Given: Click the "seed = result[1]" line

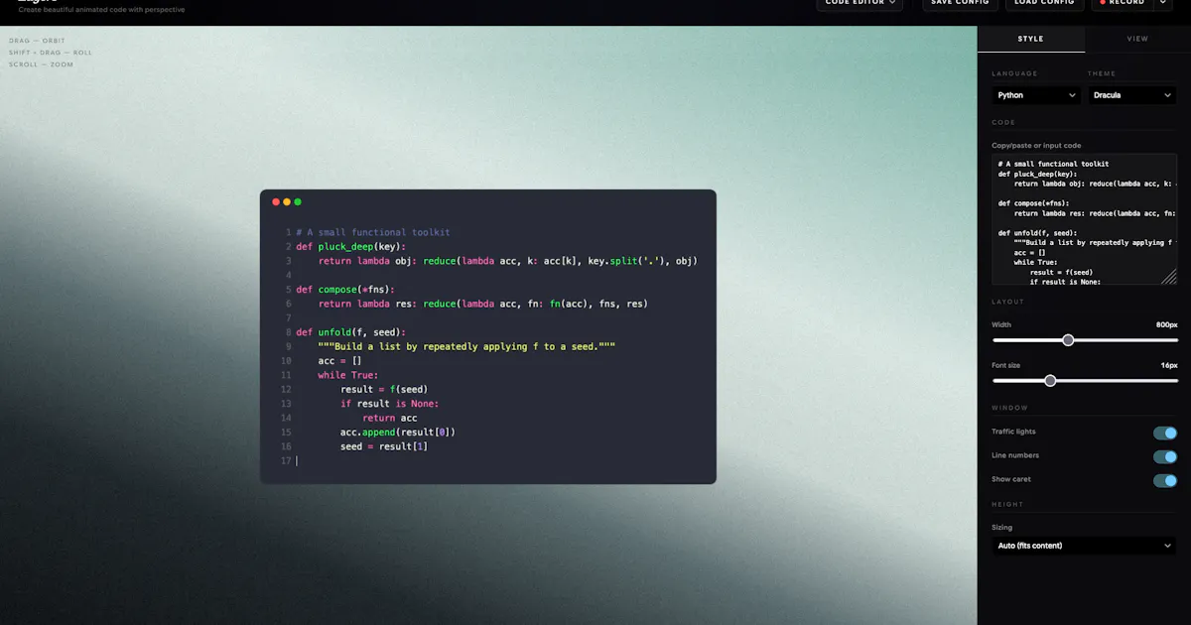Looking at the screenshot, I should coord(384,446).
